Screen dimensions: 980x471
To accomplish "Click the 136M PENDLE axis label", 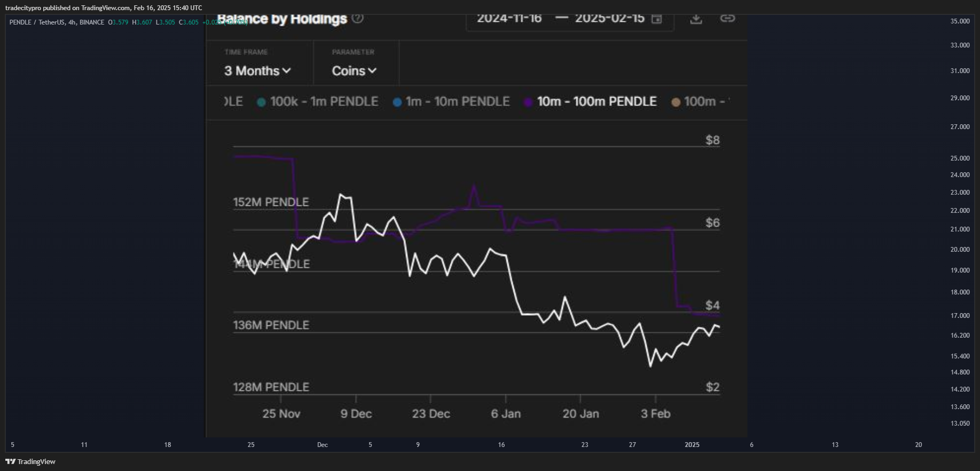I will click(x=271, y=325).
